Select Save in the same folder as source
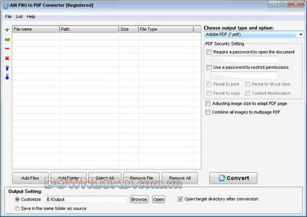Image resolution: width=307 pixels, height=217 pixels. point(17,208)
